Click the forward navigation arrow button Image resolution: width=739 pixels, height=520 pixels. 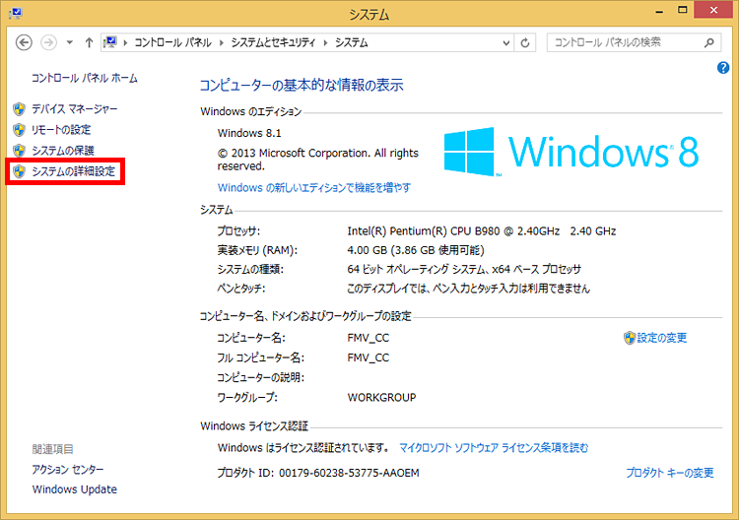click(x=48, y=42)
